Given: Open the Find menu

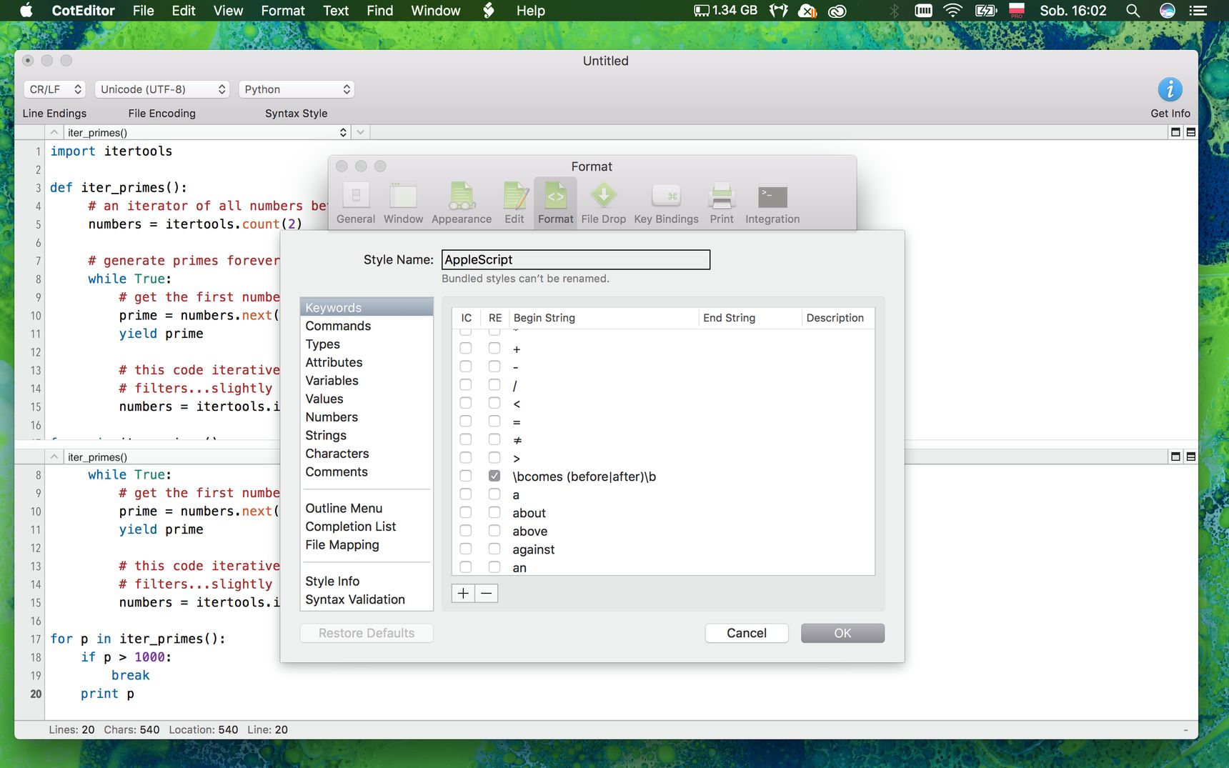Looking at the screenshot, I should tap(380, 11).
